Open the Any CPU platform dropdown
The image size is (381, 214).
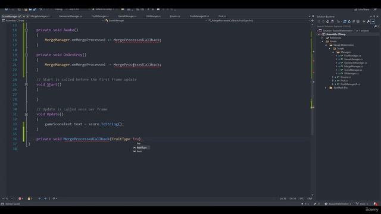[76, 10]
